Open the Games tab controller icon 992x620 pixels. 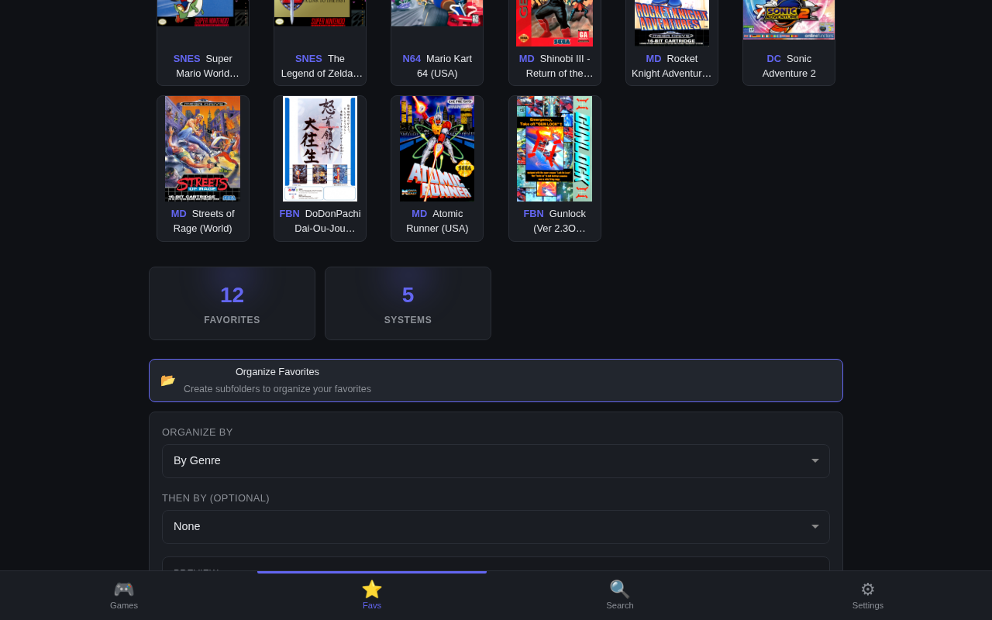(124, 589)
